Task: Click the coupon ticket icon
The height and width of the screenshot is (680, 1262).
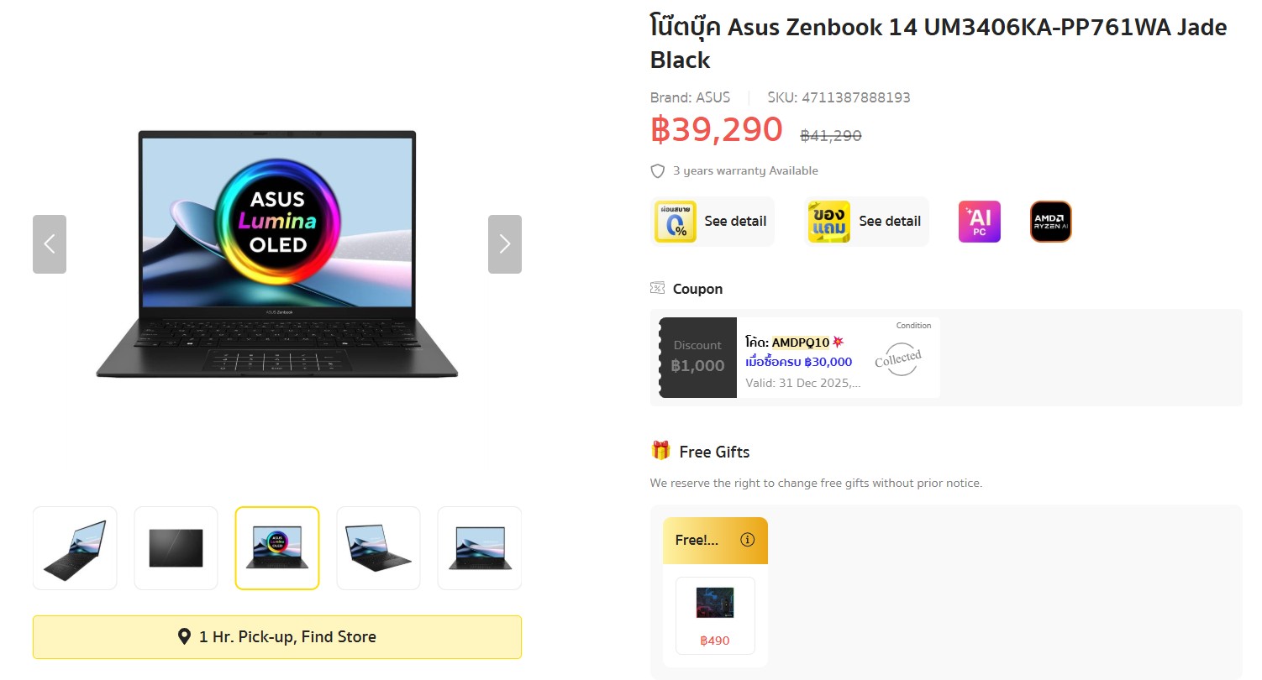Action: pyautogui.click(x=658, y=289)
